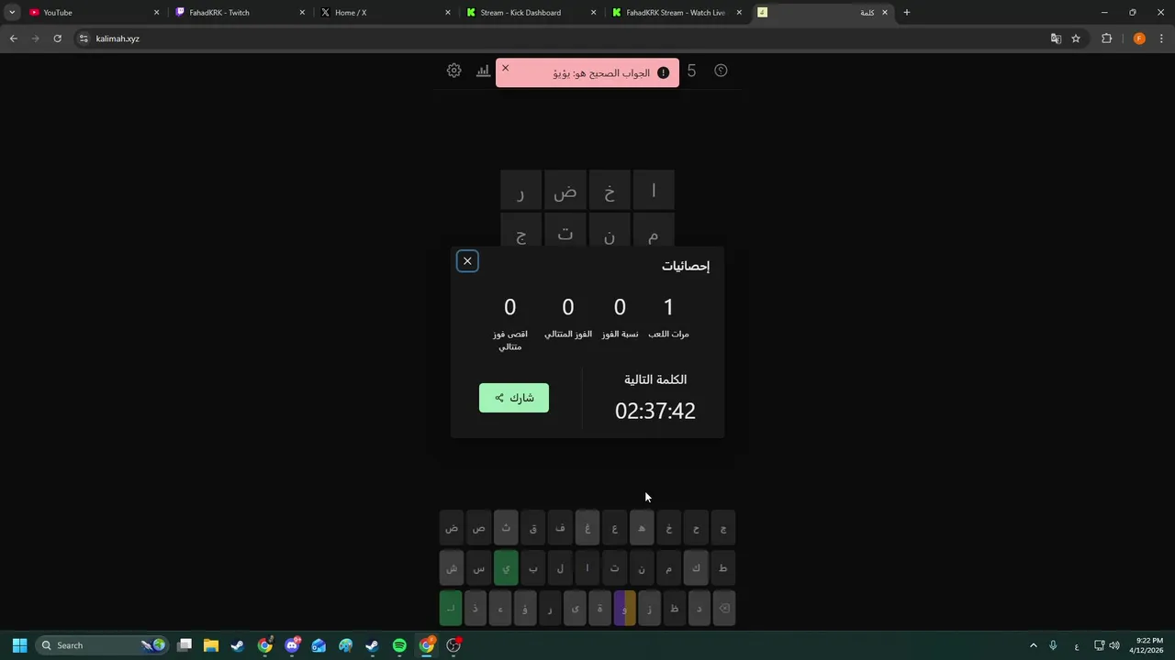Image resolution: width=1175 pixels, height=660 pixels.
Task: Open File Explorer from the taskbar
Action: pyautogui.click(x=211, y=645)
